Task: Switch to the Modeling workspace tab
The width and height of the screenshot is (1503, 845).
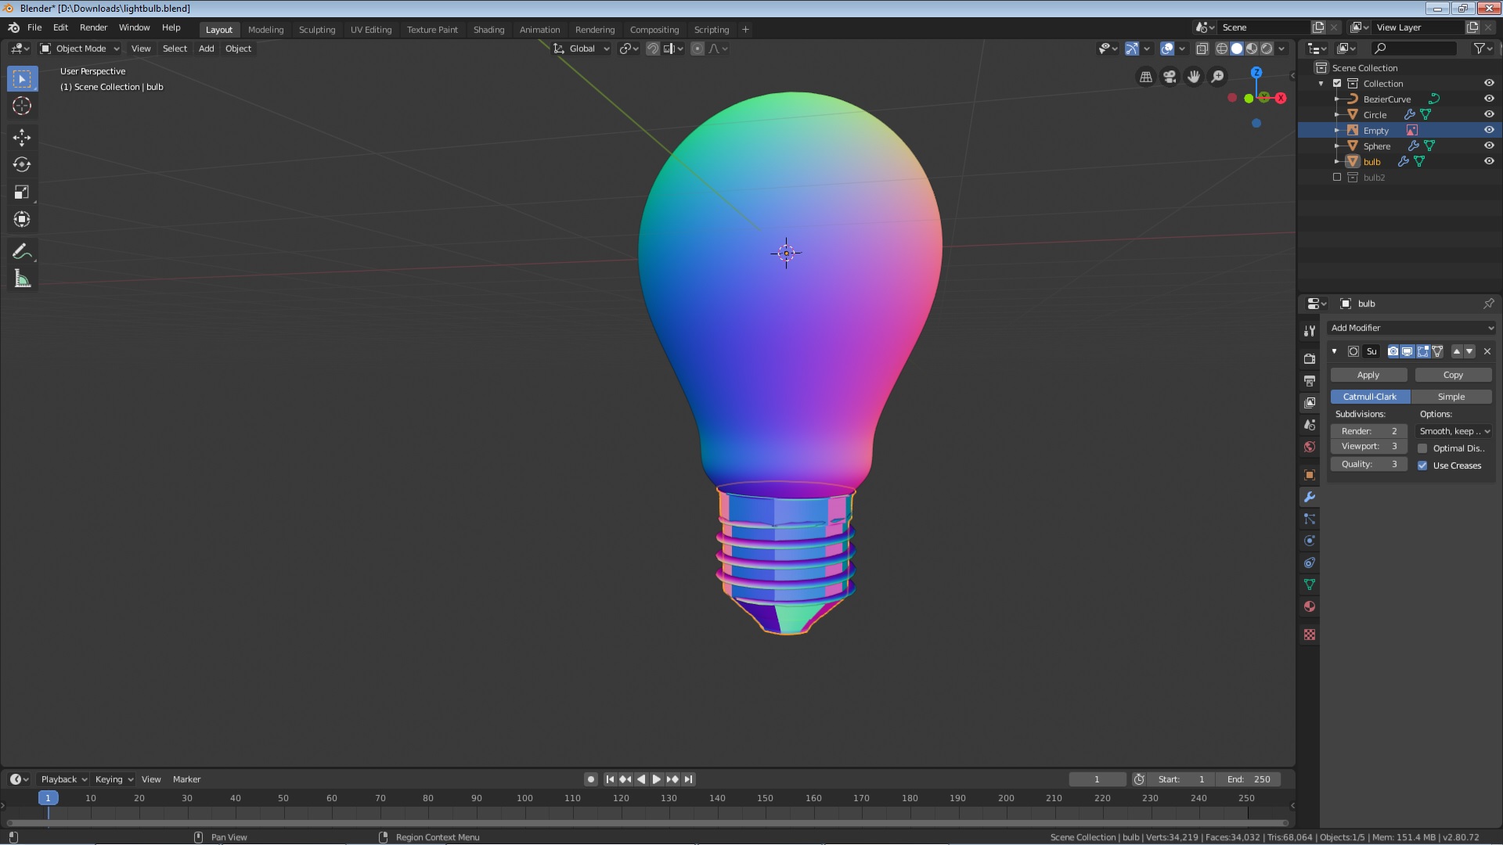Action: [265, 30]
